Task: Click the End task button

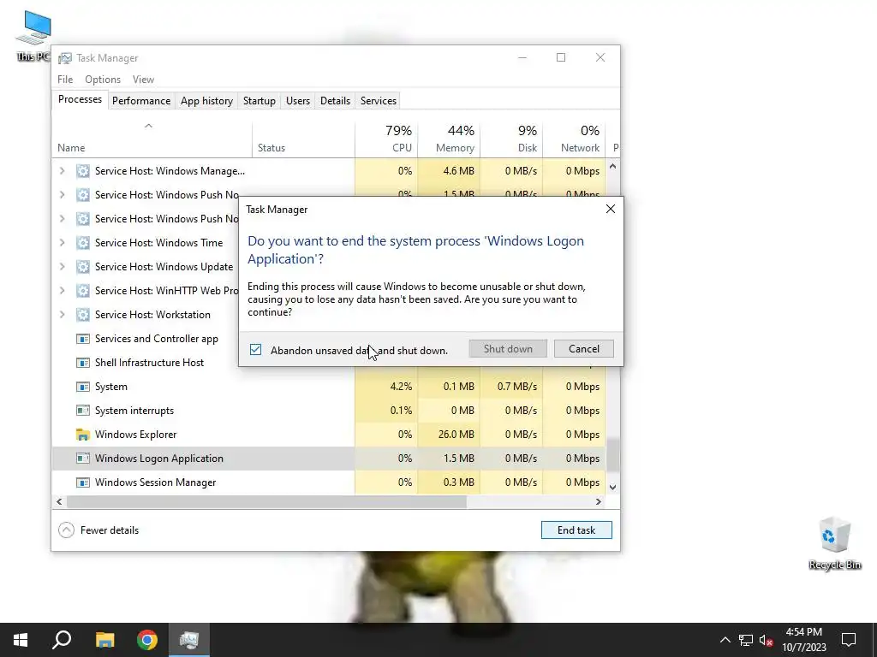Action: (576, 530)
